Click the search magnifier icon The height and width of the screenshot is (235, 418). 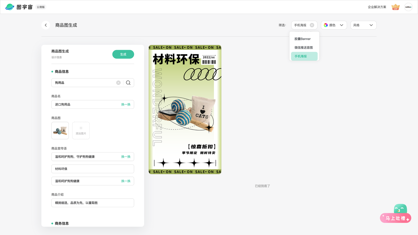click(128, 83)
